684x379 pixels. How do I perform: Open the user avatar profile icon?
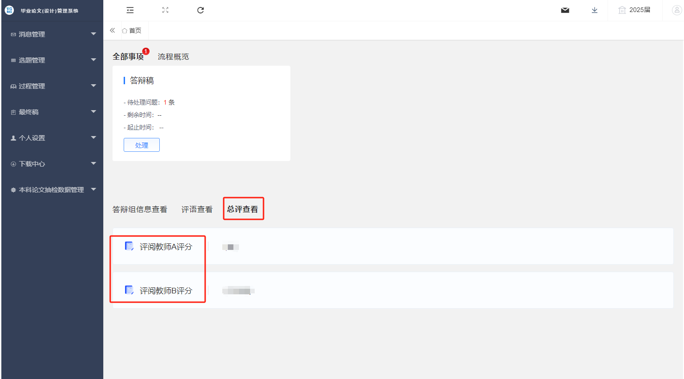point(677,10)
